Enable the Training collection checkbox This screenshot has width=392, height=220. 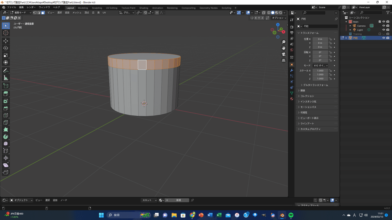pyautogui.click(x=380, y=34)
